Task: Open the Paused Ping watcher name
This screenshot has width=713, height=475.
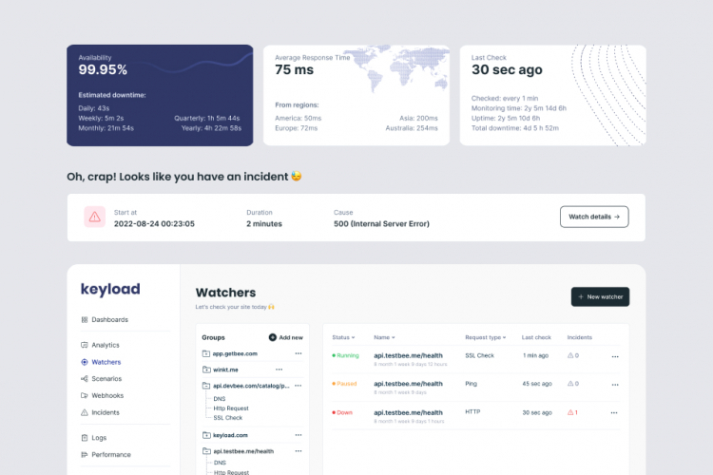Action: pos(408,384)
